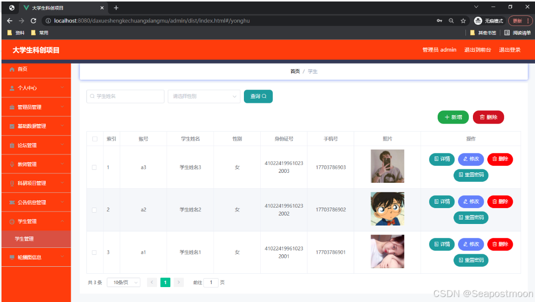The image size is (535, 302).
Task: Open the 10条/页 page size dropdown
Action: pyautogui.click(x=123, y=282)
